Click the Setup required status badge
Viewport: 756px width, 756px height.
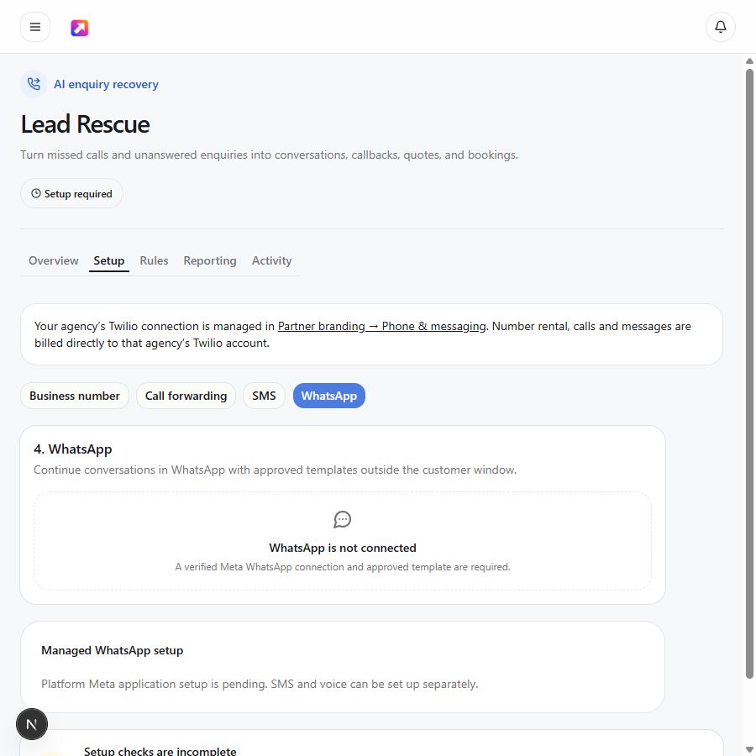tap(72, 193)
